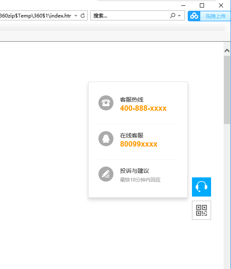Click the 拖拽上传 upload button
231x269 pixels.
point(216,16)
